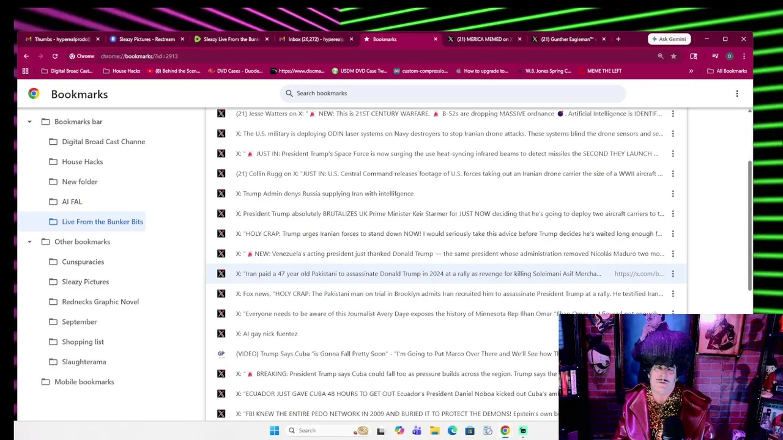Viewport: 783px width, 440px height.
Task: Show hidden bookmarks bar items via chevron
Action: pos(691,71)
